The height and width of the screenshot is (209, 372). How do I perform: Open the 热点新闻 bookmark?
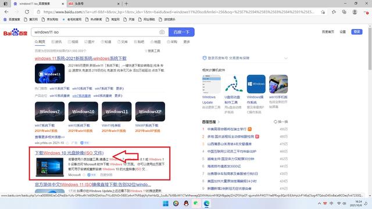coord(94,19)
